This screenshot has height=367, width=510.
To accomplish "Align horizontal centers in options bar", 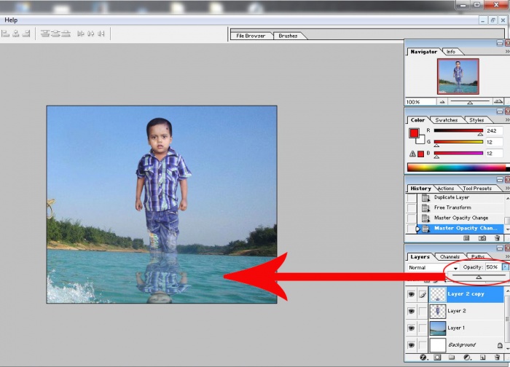I will pyautogui.click(x=16, y=33).
